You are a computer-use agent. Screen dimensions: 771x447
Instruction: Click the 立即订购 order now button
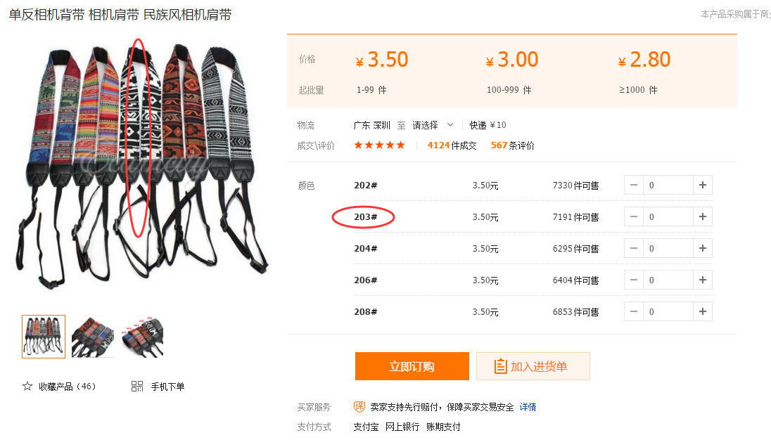(412, 366)
